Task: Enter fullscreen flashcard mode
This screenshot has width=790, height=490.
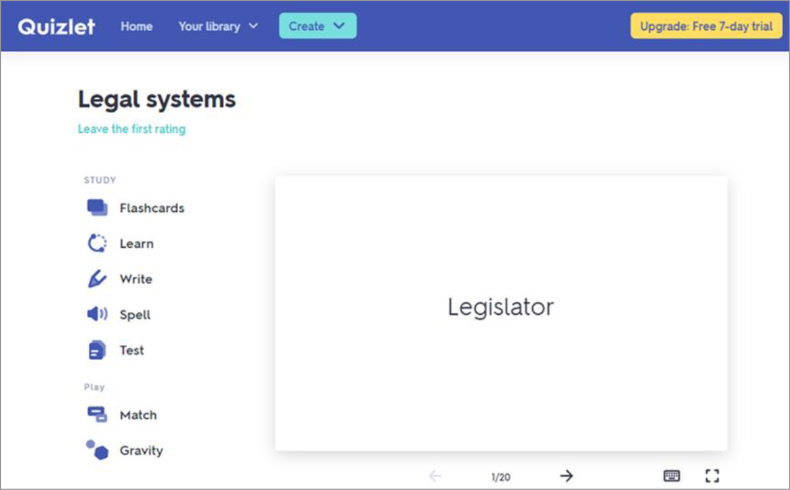Action: [x=712, y=476]
